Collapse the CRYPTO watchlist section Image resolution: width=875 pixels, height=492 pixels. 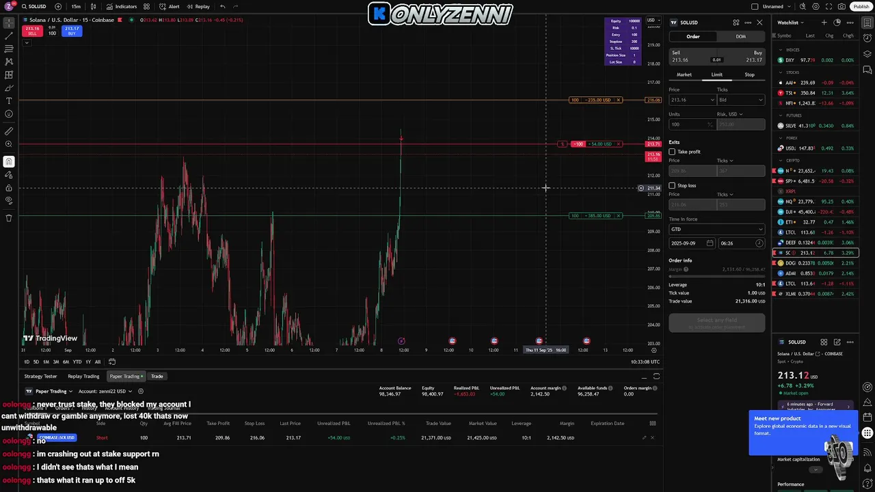coord(781,161)
